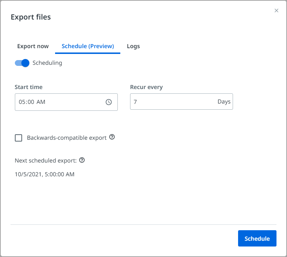Enable the Backwards-compatible export checkbox
This screenshot has width=287, height=257.
coord(18,138)
